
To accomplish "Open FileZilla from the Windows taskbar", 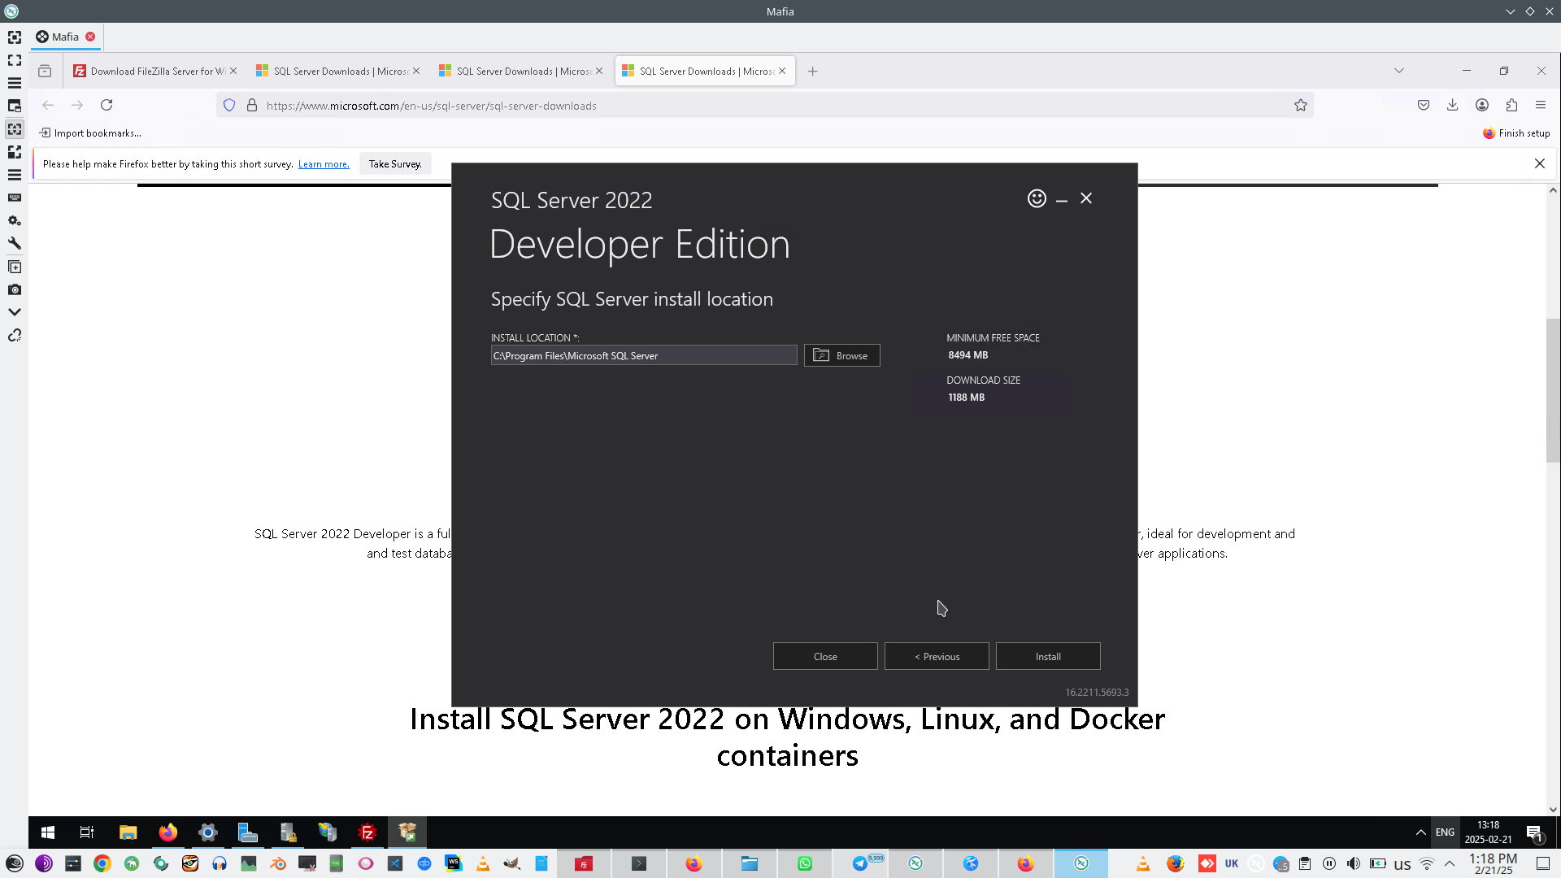I will [367, 832].
